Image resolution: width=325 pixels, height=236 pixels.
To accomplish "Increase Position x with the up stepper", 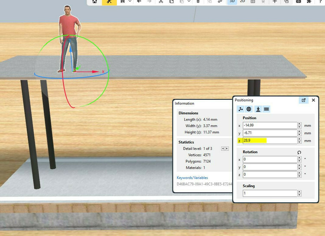I will pos(299,124).
